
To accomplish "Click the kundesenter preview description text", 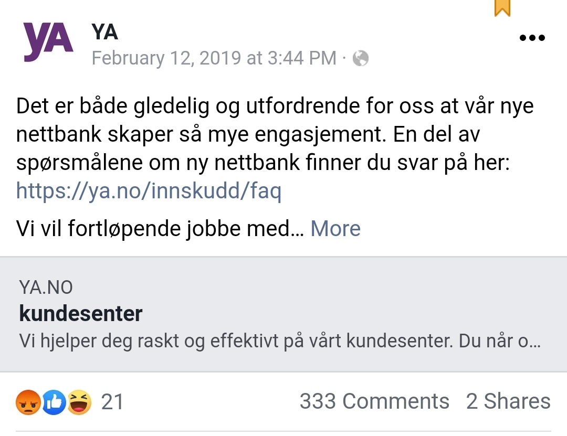I will pyautogui.click(x=280, y=341).
